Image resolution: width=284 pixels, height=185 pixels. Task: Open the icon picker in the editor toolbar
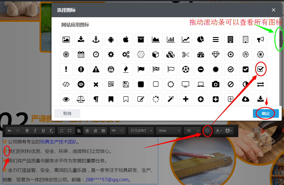[207, 131]
